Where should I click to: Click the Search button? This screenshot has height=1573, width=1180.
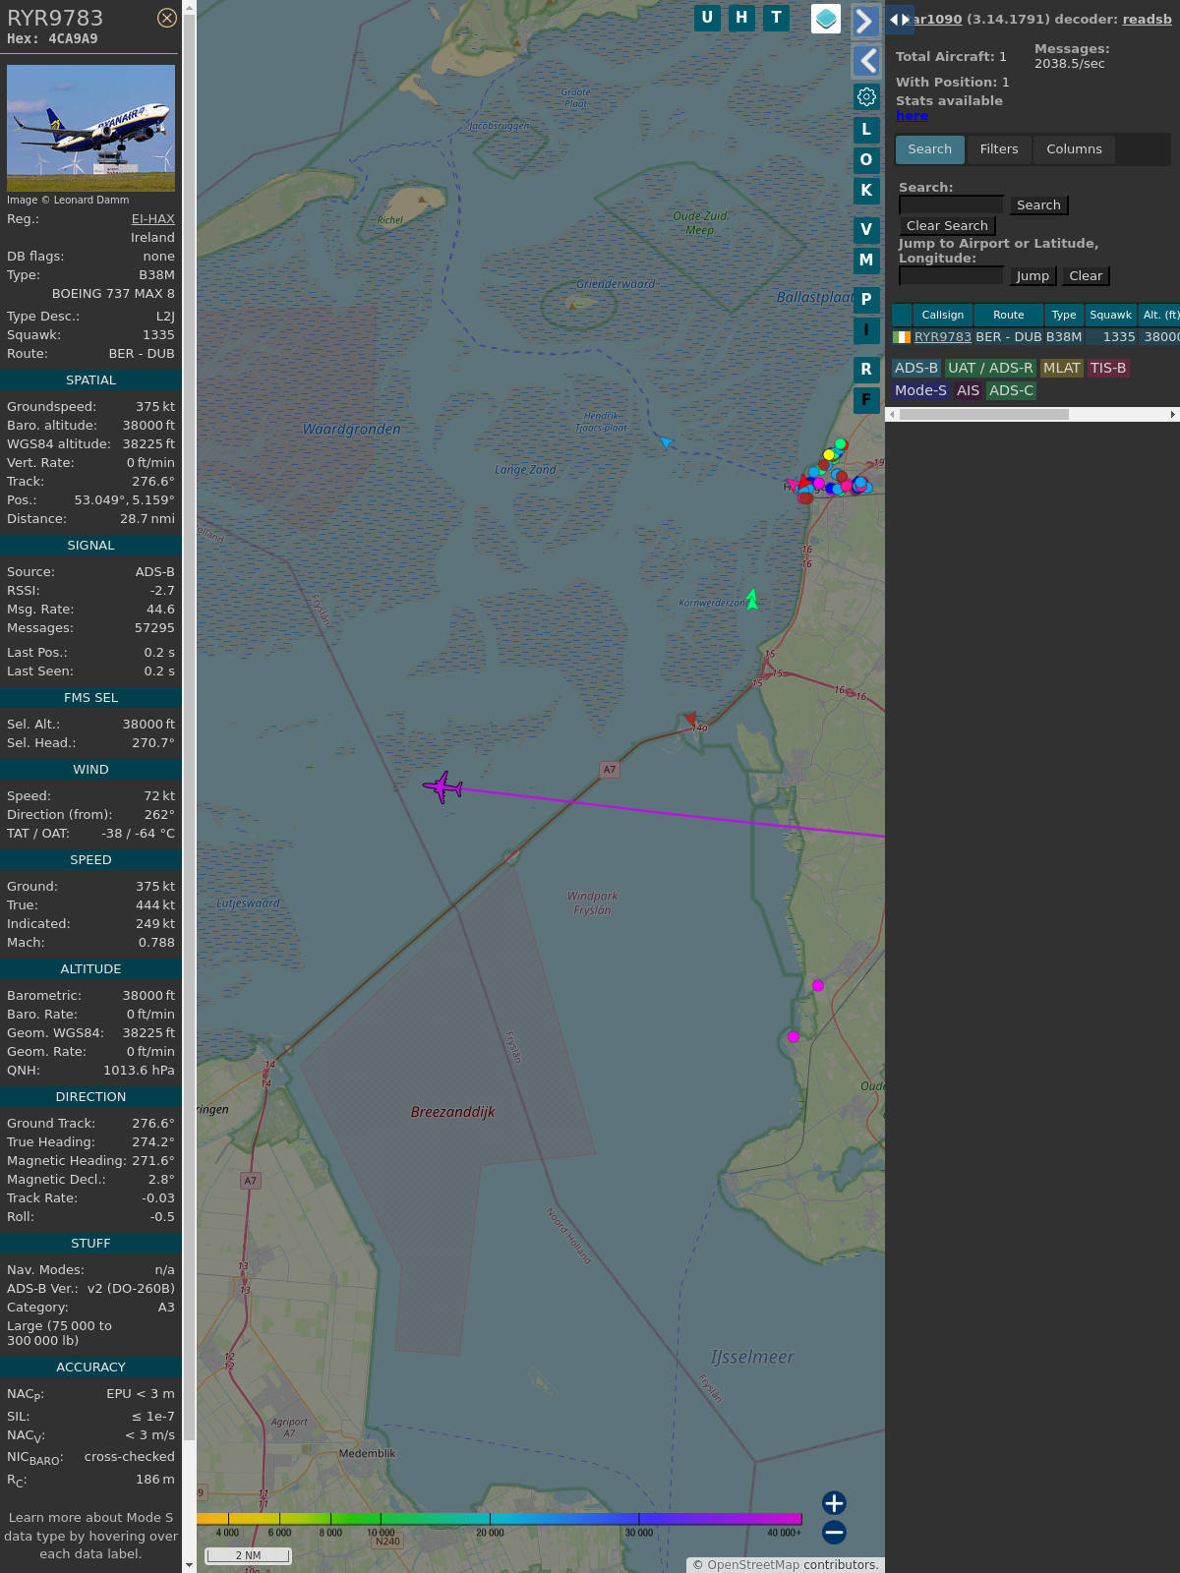coord(1038,204)
